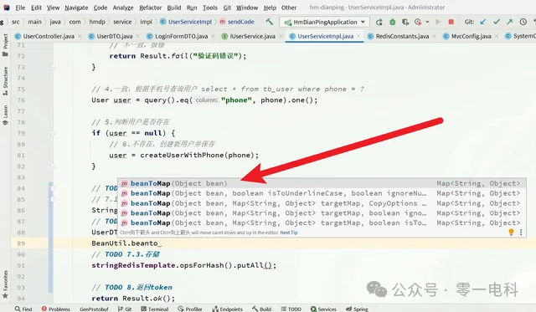Open the Refactor menu
Viewport: 536px width, 312px height.
(151, 8)
